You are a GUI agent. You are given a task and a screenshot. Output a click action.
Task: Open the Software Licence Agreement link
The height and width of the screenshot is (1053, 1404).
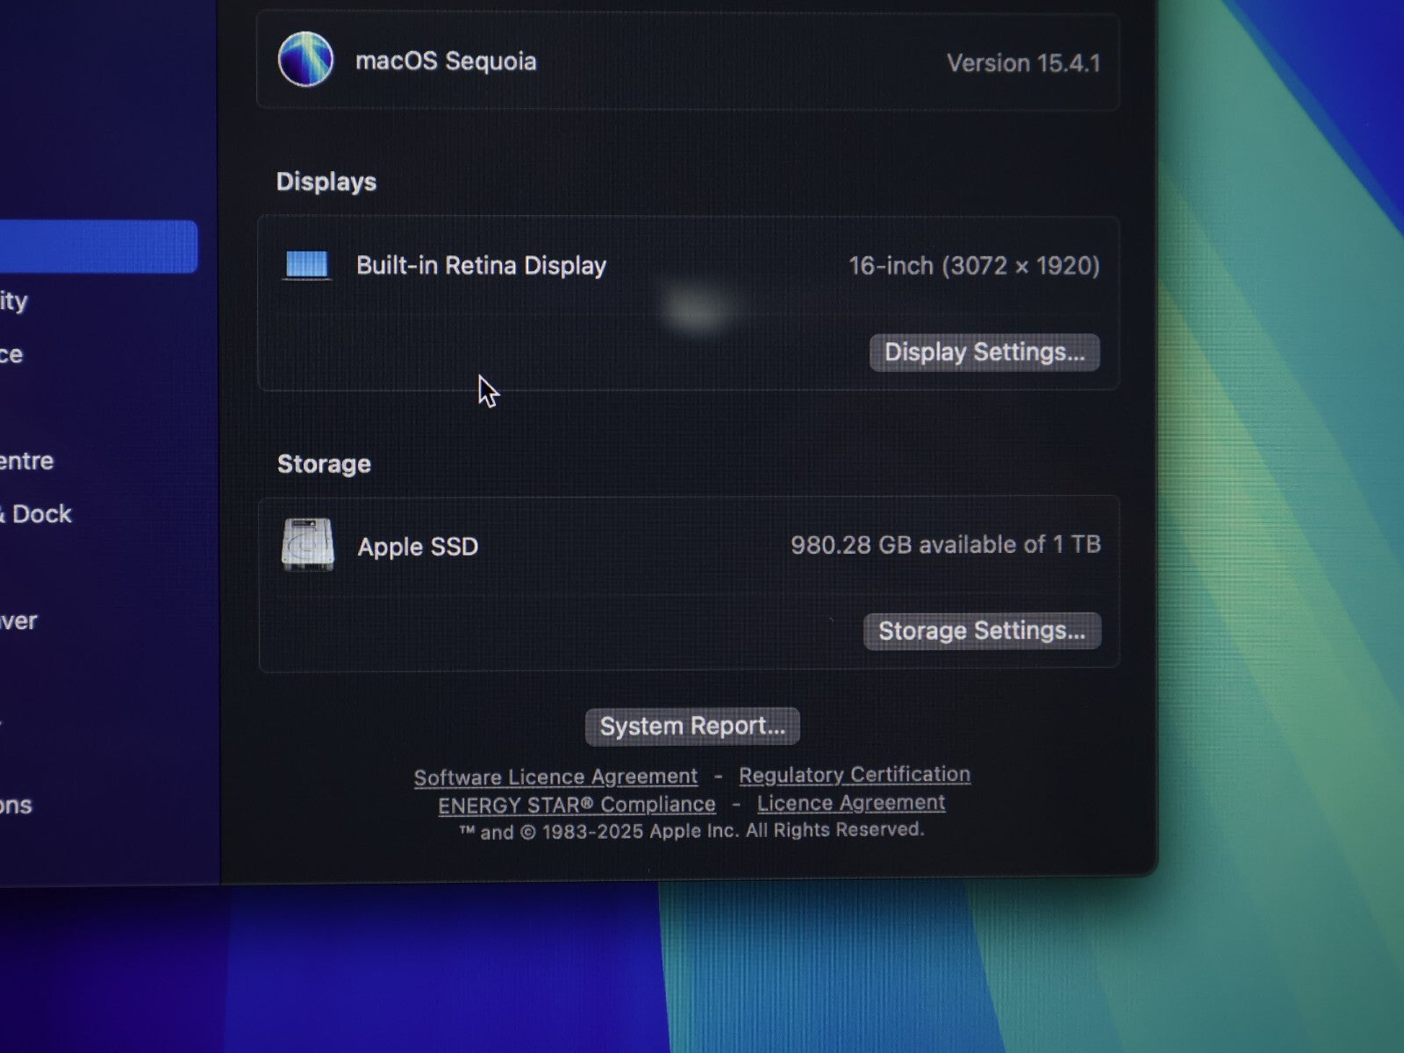(x=555, y=777)
